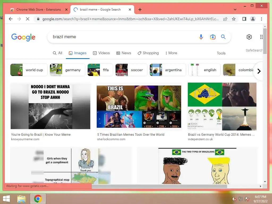Open the Chrome three-dot menu
The height and width of the screenshot is (204, 272).
261,19
